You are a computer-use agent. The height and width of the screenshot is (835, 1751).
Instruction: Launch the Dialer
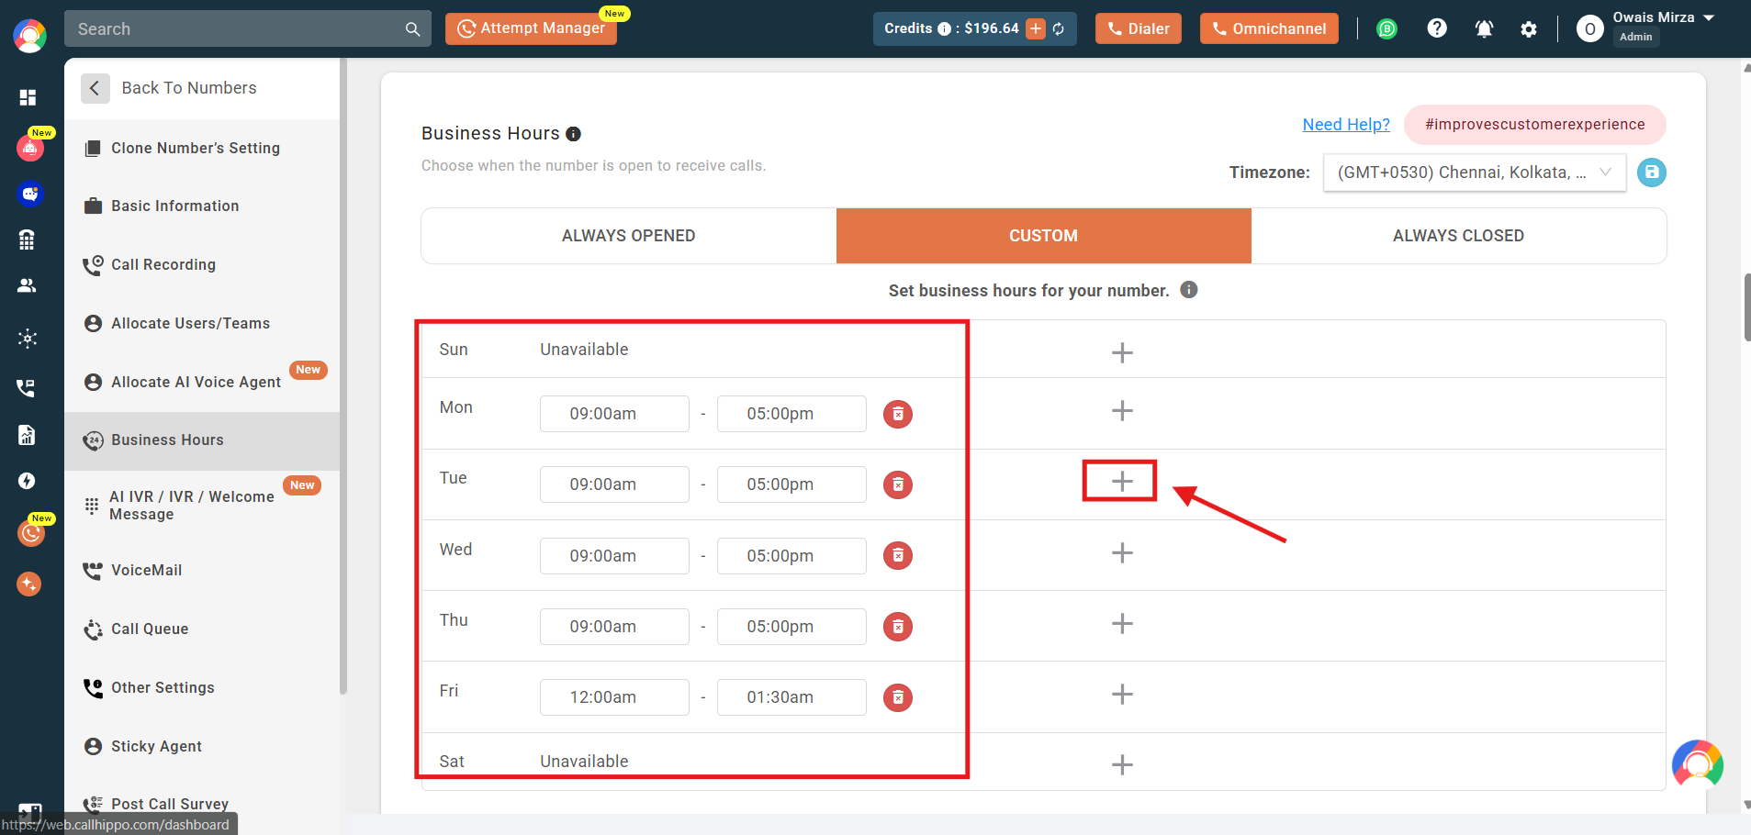(1139, 28)
